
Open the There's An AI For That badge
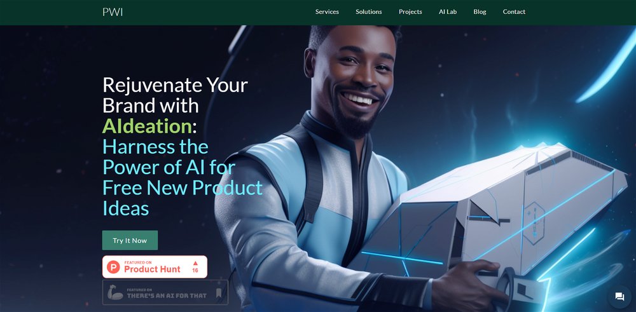tap(165, 292)
